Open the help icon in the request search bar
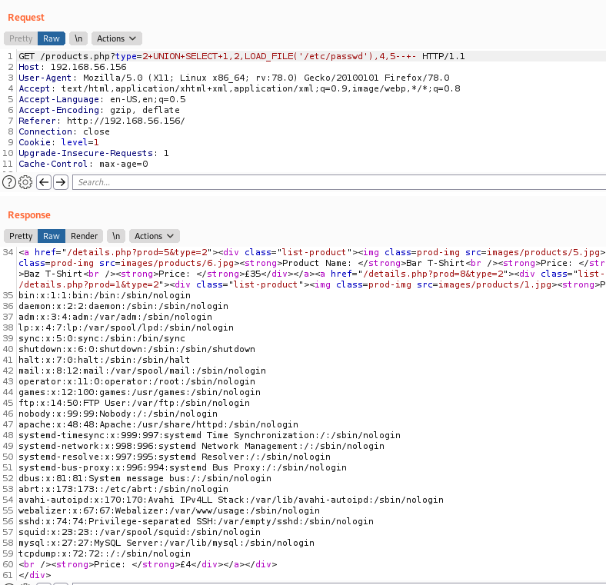Image resolution: width=606 pixels, height=585 pixels. tap(9, 182)
